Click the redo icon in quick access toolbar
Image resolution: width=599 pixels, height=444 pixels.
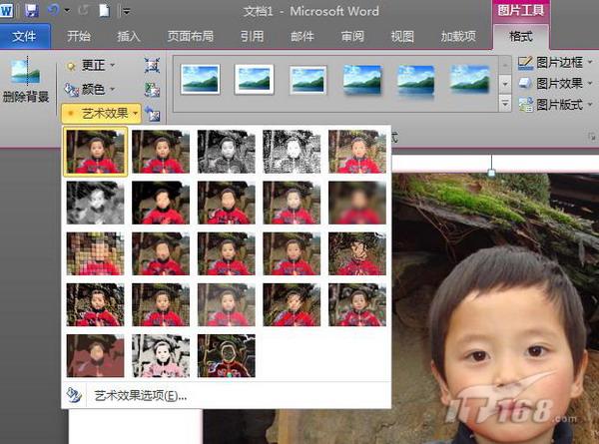pos(83,10)
